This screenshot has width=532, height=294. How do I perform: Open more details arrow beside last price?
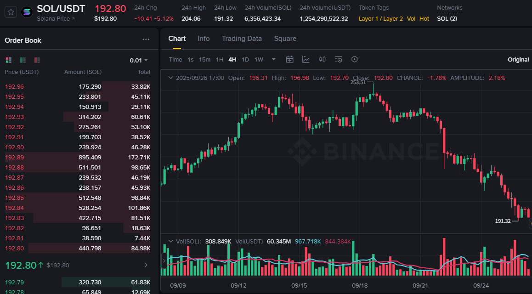[146, 265]
